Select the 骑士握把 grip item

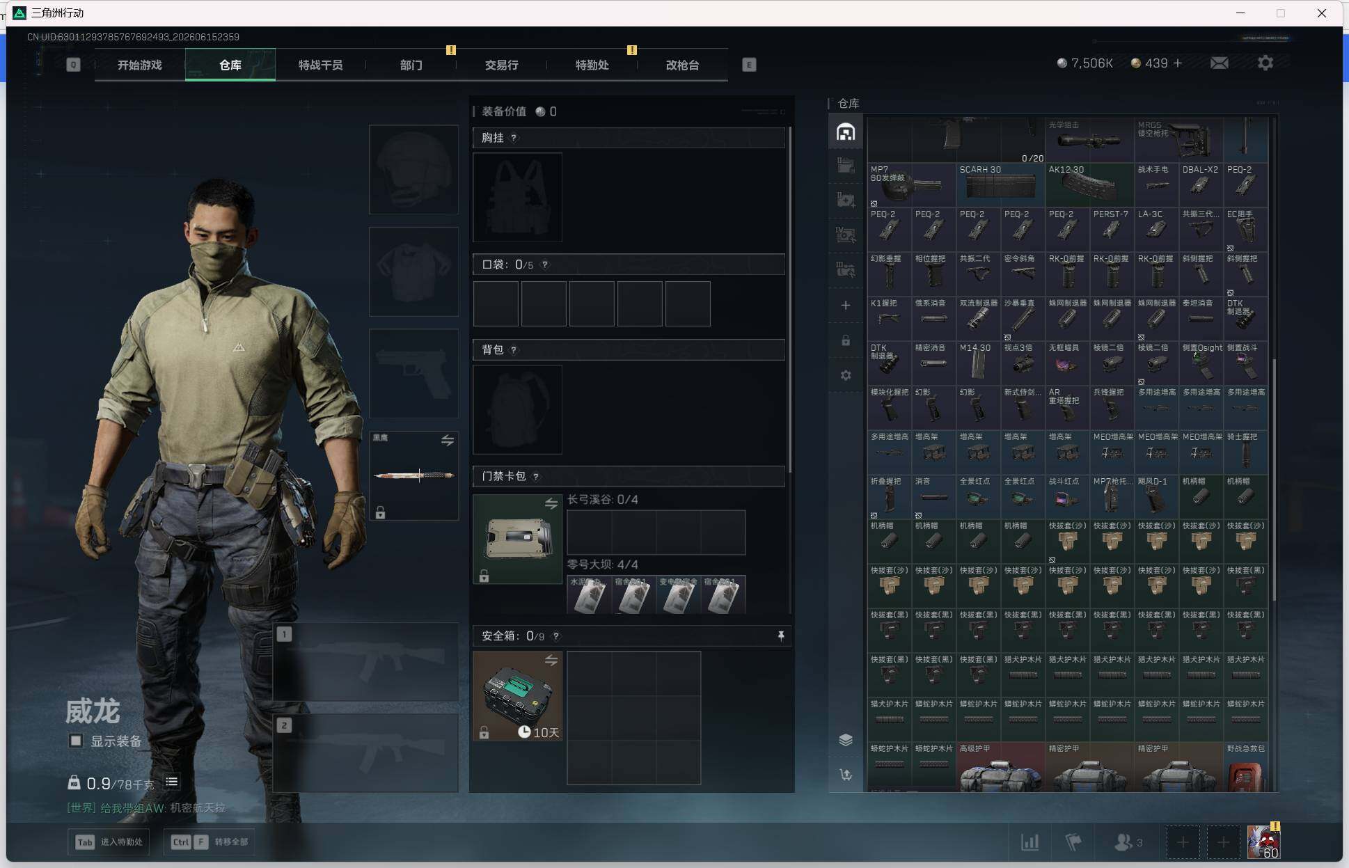point(1246,452)
